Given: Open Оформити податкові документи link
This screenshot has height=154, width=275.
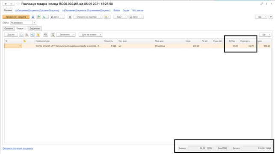Looking at the screenshot, I should (x=18, y=148).
